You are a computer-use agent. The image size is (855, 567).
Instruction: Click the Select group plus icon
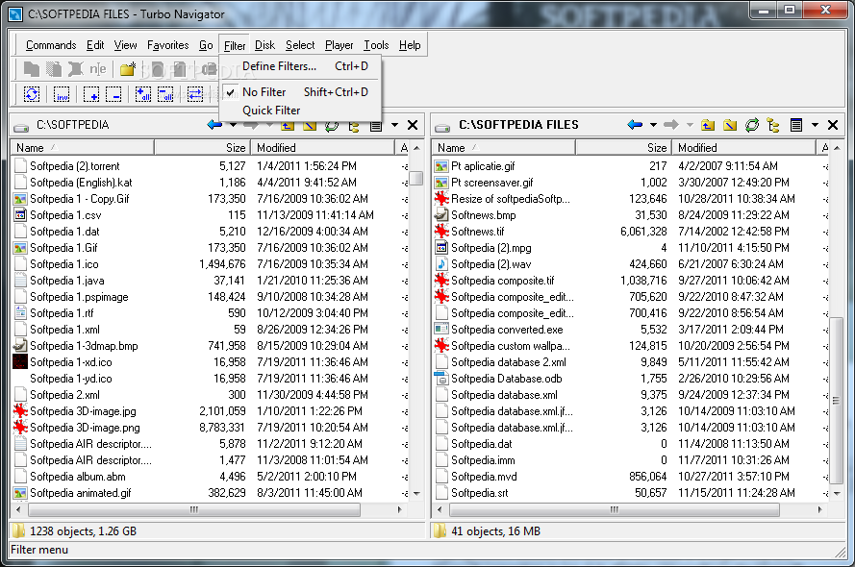[91, 94]
